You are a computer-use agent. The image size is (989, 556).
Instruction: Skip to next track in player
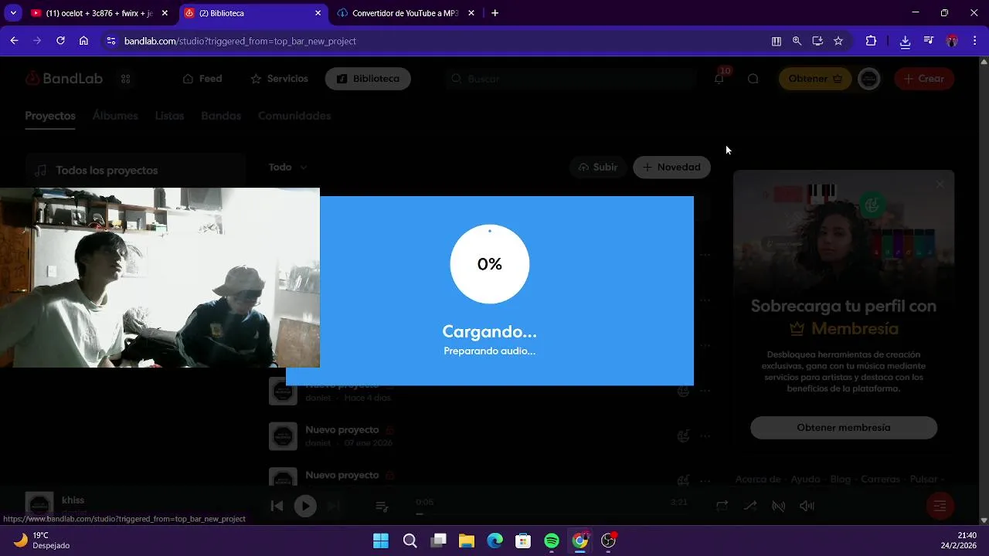tap(334, 506)
